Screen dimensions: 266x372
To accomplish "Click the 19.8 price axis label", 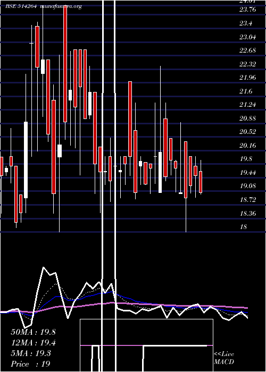I will (246, 159).
